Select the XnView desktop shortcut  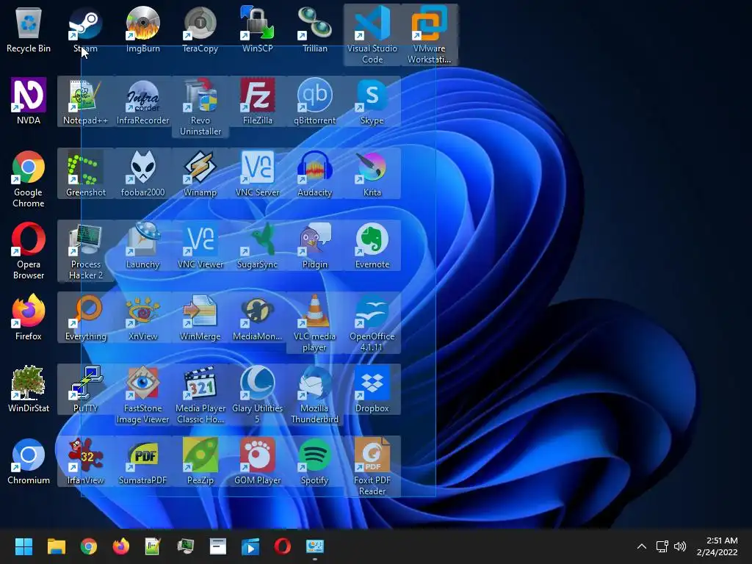click(x=143, y=317)
